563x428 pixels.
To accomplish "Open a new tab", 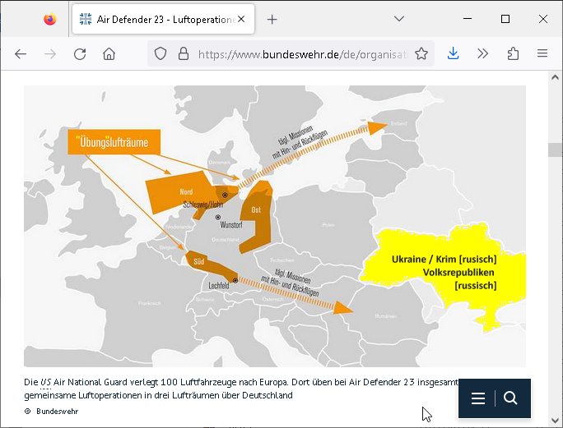I will [272, 19].
